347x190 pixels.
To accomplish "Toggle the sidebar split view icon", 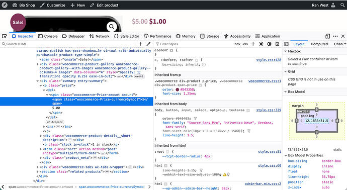I will point(286,44).
